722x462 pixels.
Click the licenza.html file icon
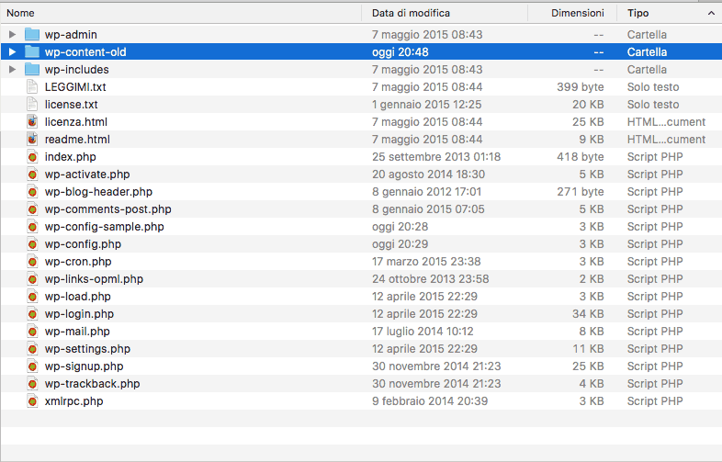click(x=32, y=121)
